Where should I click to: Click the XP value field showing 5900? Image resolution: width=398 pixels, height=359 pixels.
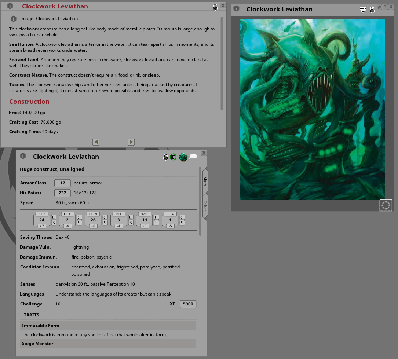tap(187, 304)
